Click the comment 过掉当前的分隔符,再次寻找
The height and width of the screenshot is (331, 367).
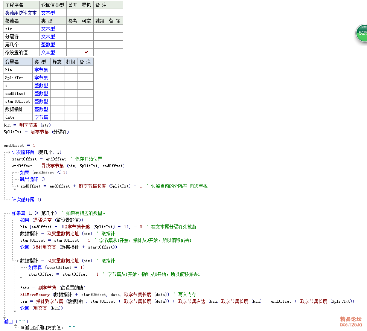point(179,186)
